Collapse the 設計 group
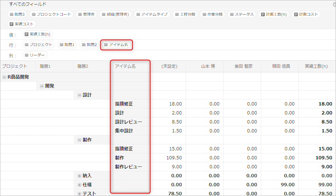This screenshot has width=336, height=196. [79, 95]
